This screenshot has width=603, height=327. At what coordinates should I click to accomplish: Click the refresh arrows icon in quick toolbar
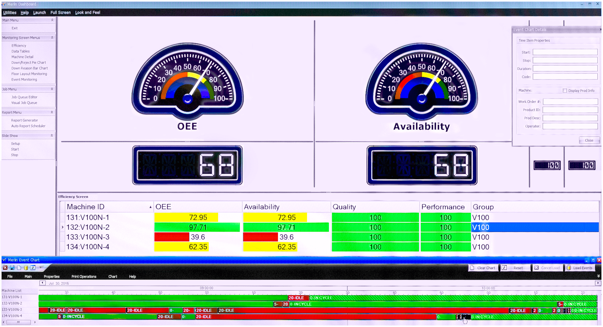[33, 268]
